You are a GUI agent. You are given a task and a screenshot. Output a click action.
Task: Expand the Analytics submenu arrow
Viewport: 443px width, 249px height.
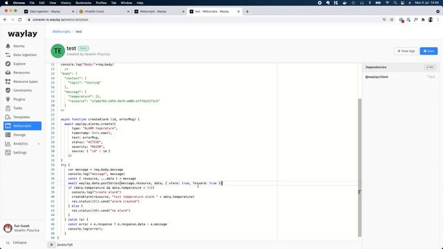(39, 144)
